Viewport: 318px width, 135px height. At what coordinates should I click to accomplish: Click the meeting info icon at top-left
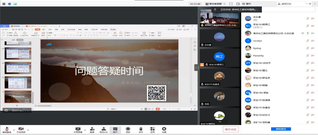(4, 4)
